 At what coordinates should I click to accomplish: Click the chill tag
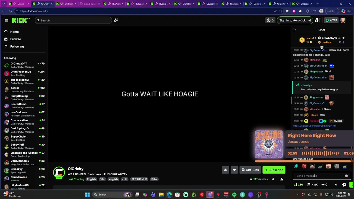(x=125, y=179)
